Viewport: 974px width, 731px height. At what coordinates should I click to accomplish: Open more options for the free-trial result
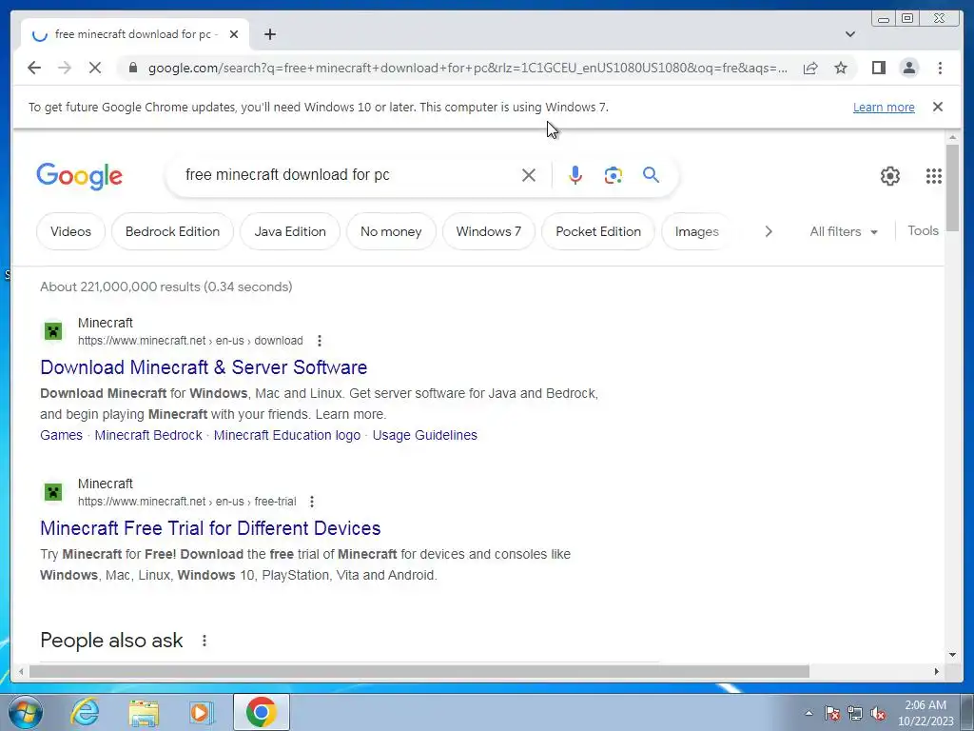[312, 501]
